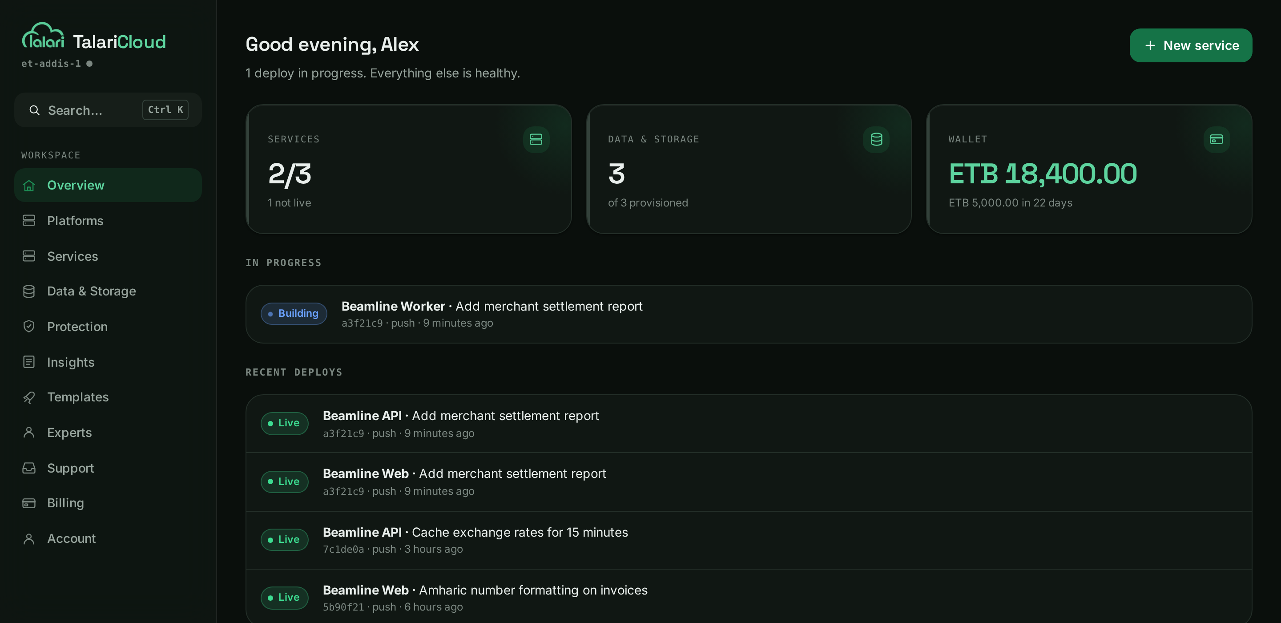Open the Services menu item
The width and height of the screenshot is (1281, 623).
coord(108,256)
